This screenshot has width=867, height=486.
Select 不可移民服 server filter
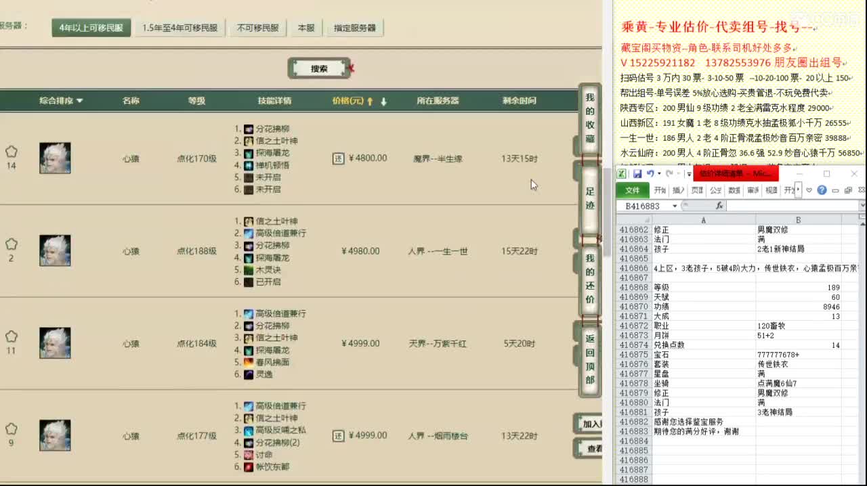tap(258, 28)
